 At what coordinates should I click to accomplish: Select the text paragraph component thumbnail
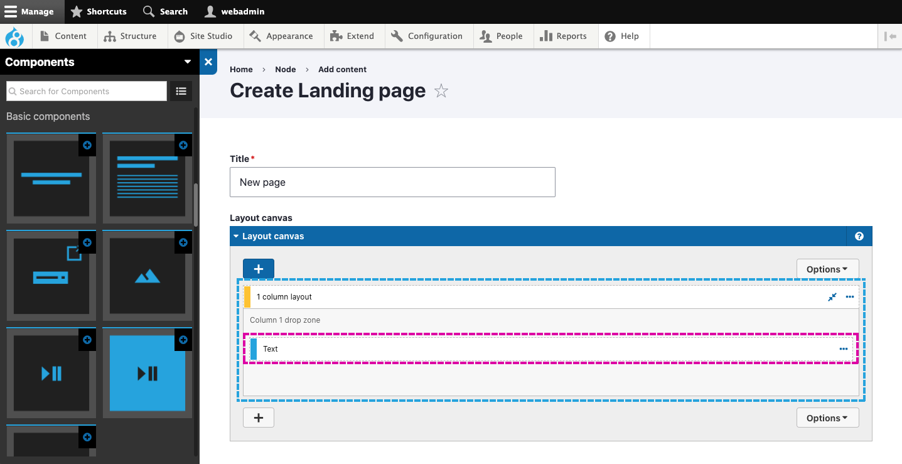click(148, 178)
